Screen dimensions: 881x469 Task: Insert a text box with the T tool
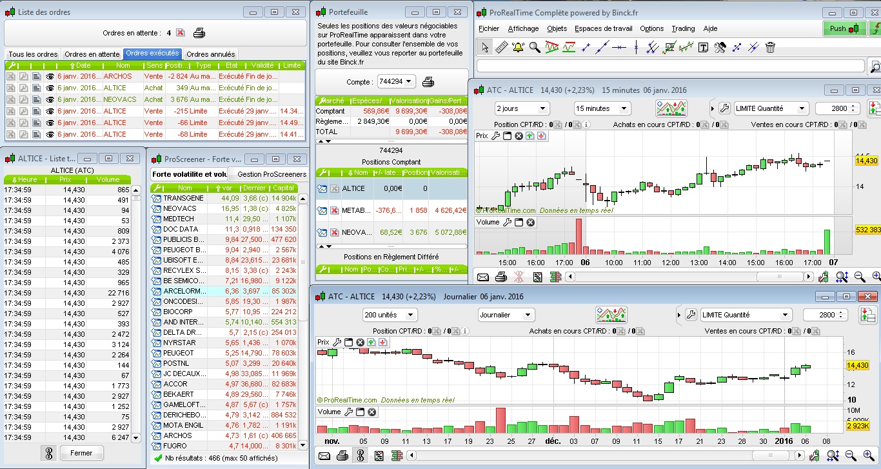703,47
